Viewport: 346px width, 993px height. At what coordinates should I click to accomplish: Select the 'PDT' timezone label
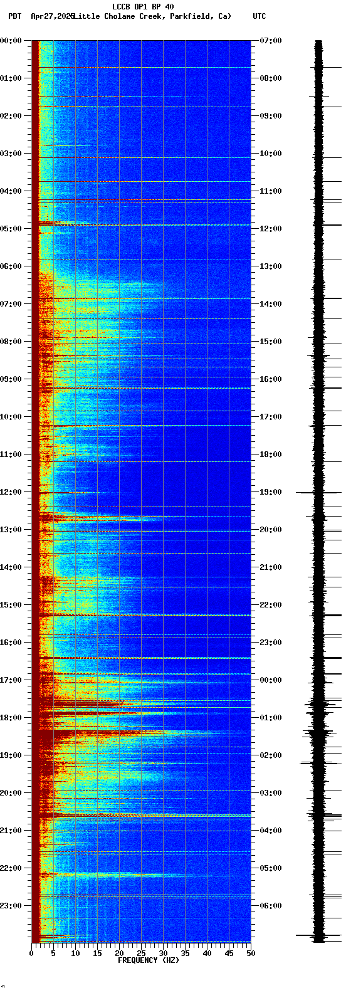[x=14, y=16]
